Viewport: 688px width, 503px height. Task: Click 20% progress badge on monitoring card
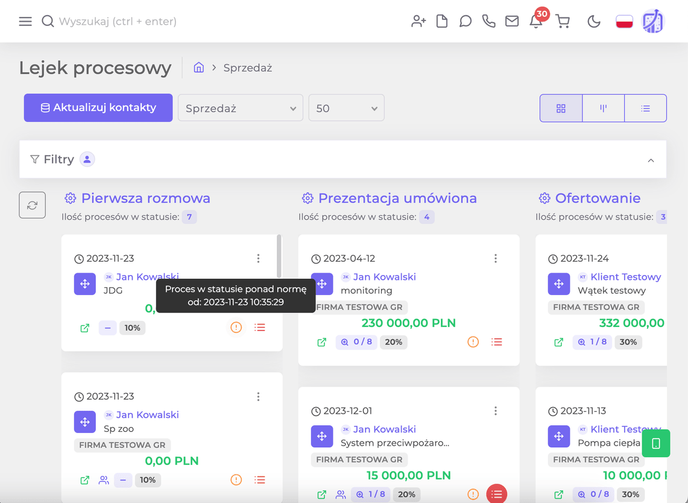394,342
